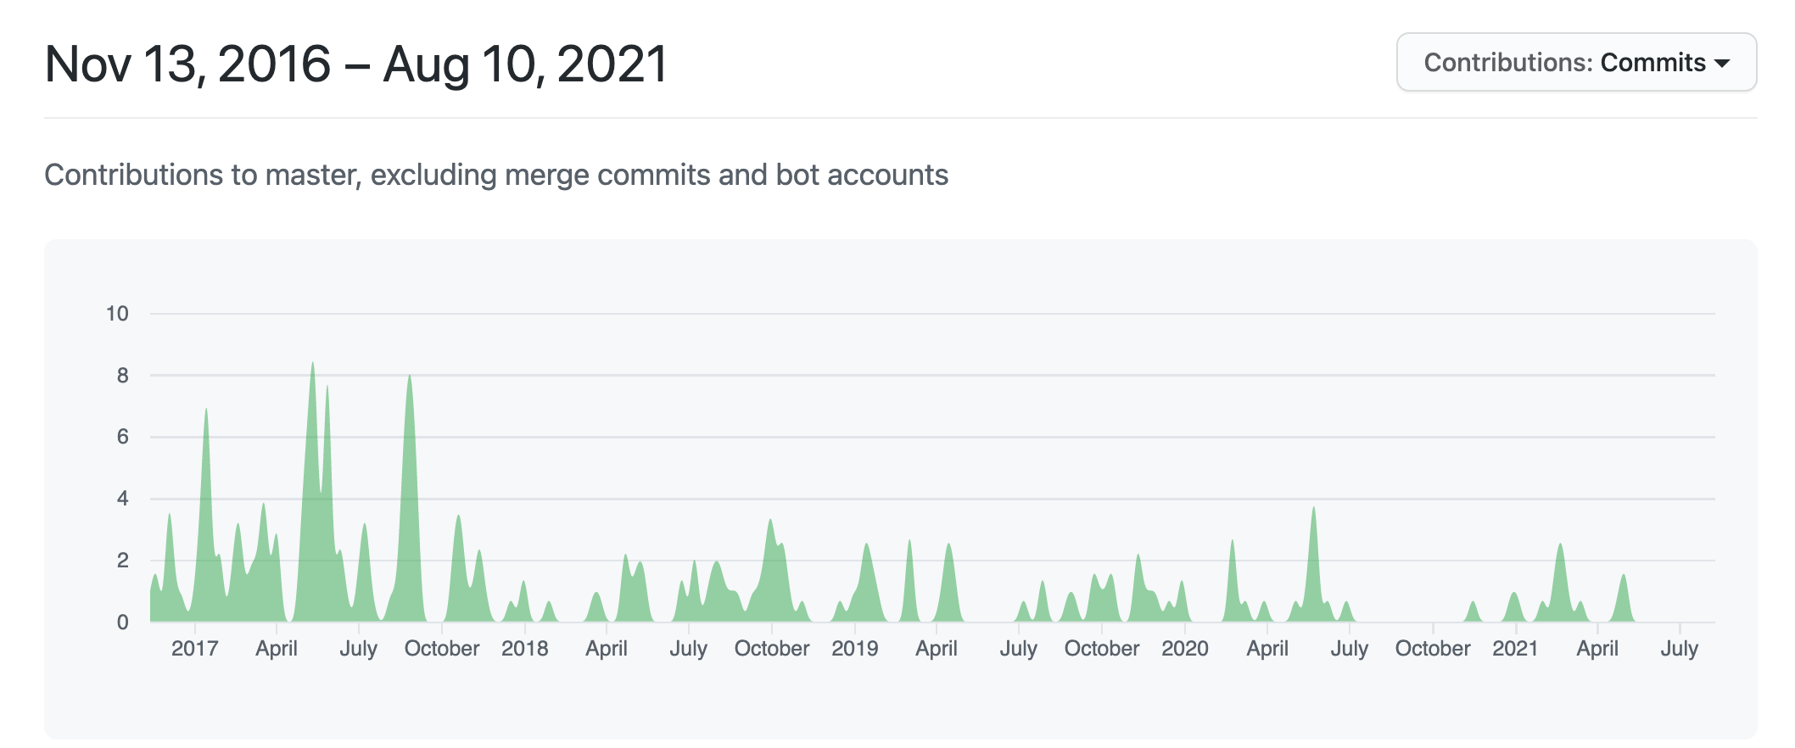Select the date range heading Nov 13, 2016 – Aug 10, 2021

(356, 64)
